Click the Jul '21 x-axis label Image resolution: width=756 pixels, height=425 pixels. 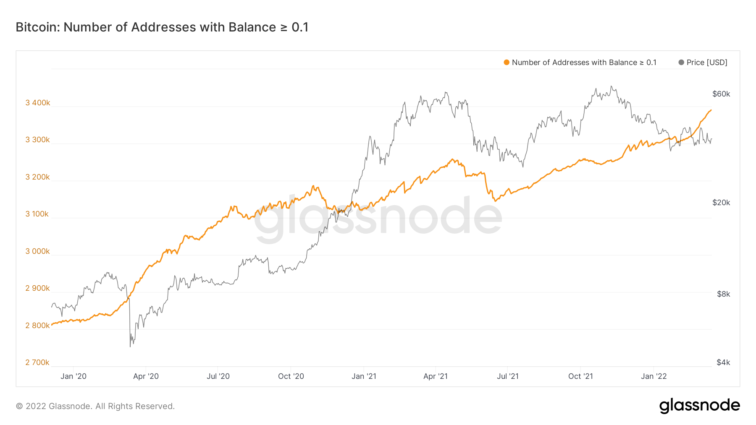[x=508, y=376]
